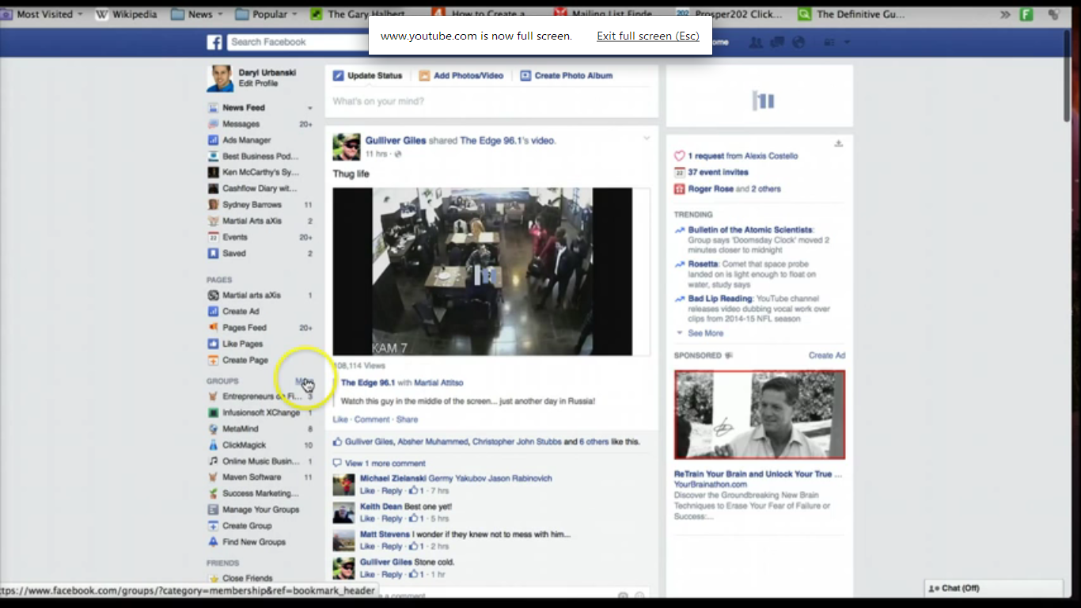1081x608 pixels.
Task: Click the ClickMagick group icon
Action: pos(213,445)
